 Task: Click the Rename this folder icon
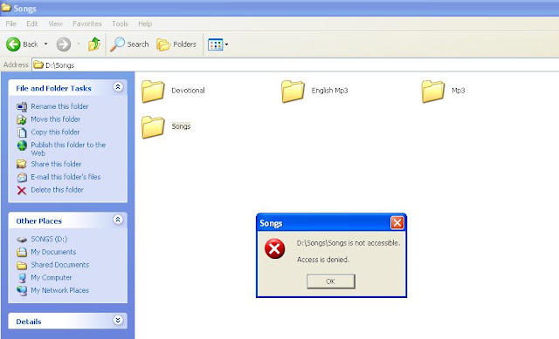point(22,106)
